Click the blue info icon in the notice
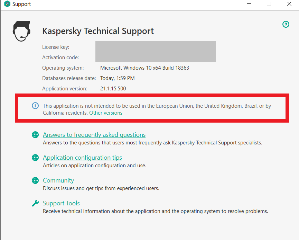This screenshot has height=240, width=299. (x=35, y=106)
